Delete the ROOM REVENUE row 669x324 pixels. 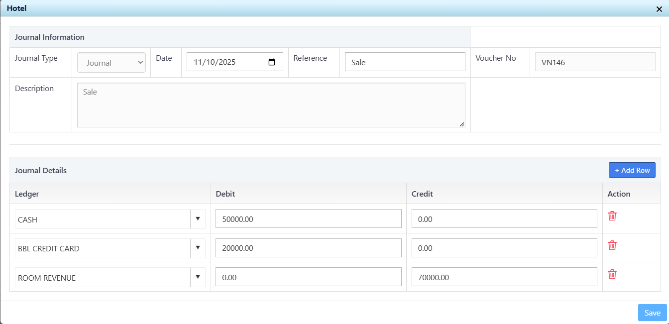click(x=612, y=274)
